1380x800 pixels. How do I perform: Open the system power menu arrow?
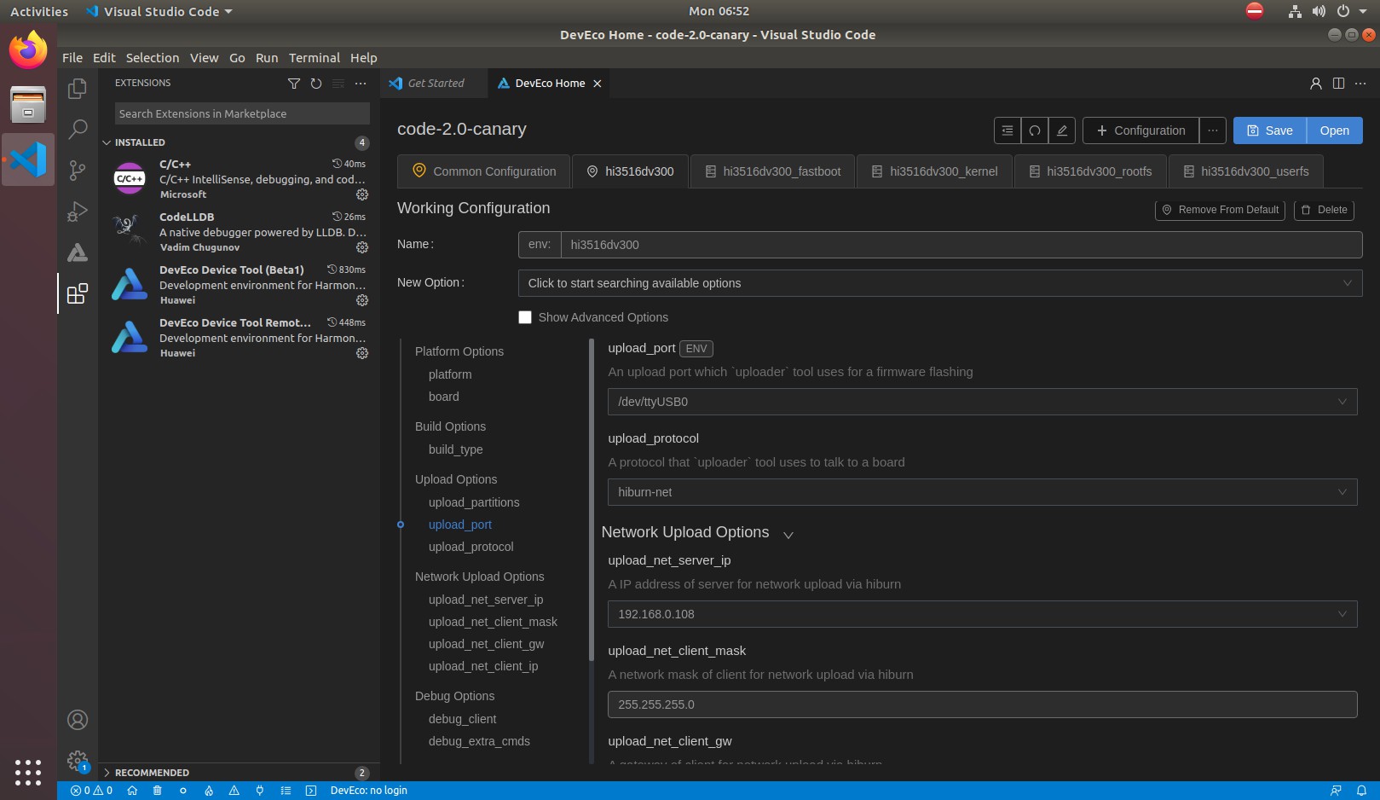click(x=1363, y=12)
